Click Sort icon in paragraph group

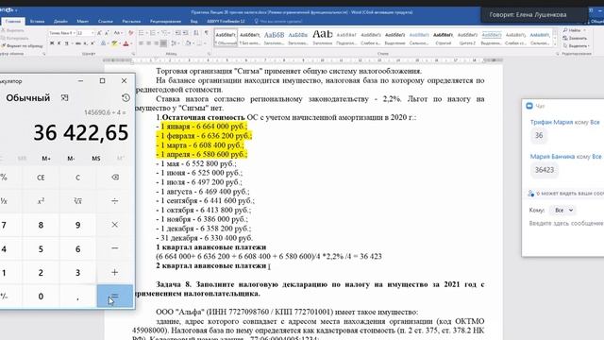pyautogui.click(x=196, y=33)
